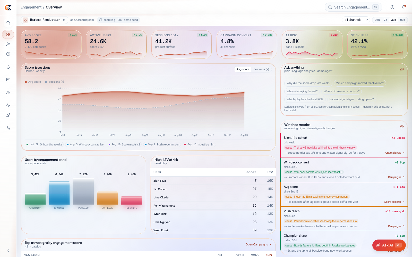This screenshot has height=257, width=412.
Task: Ask if campaign fatigue is hurting opens
Action: point(351,99)
